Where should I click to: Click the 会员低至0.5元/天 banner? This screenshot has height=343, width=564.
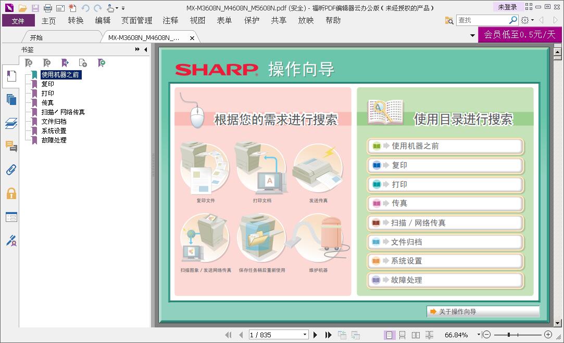[519, 34]
